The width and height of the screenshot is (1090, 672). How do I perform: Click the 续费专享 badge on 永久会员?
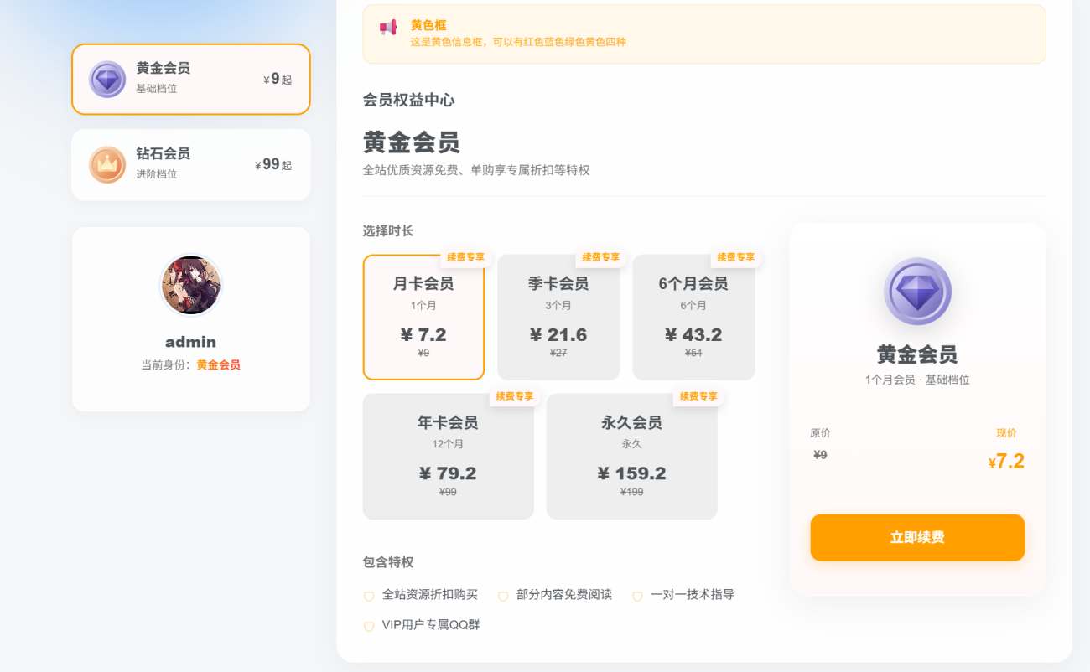[x=698, y=396]
